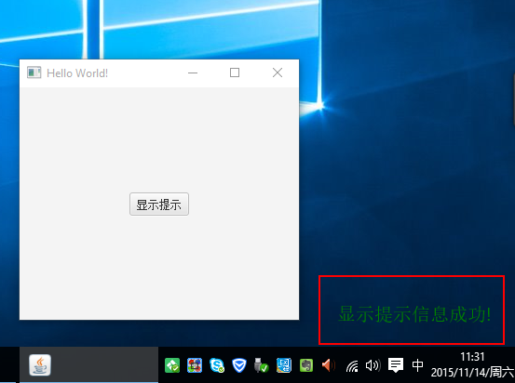Click the USB safely remove hardware icon
This screenshot has height=383, width=515.
tap(261, 365)
